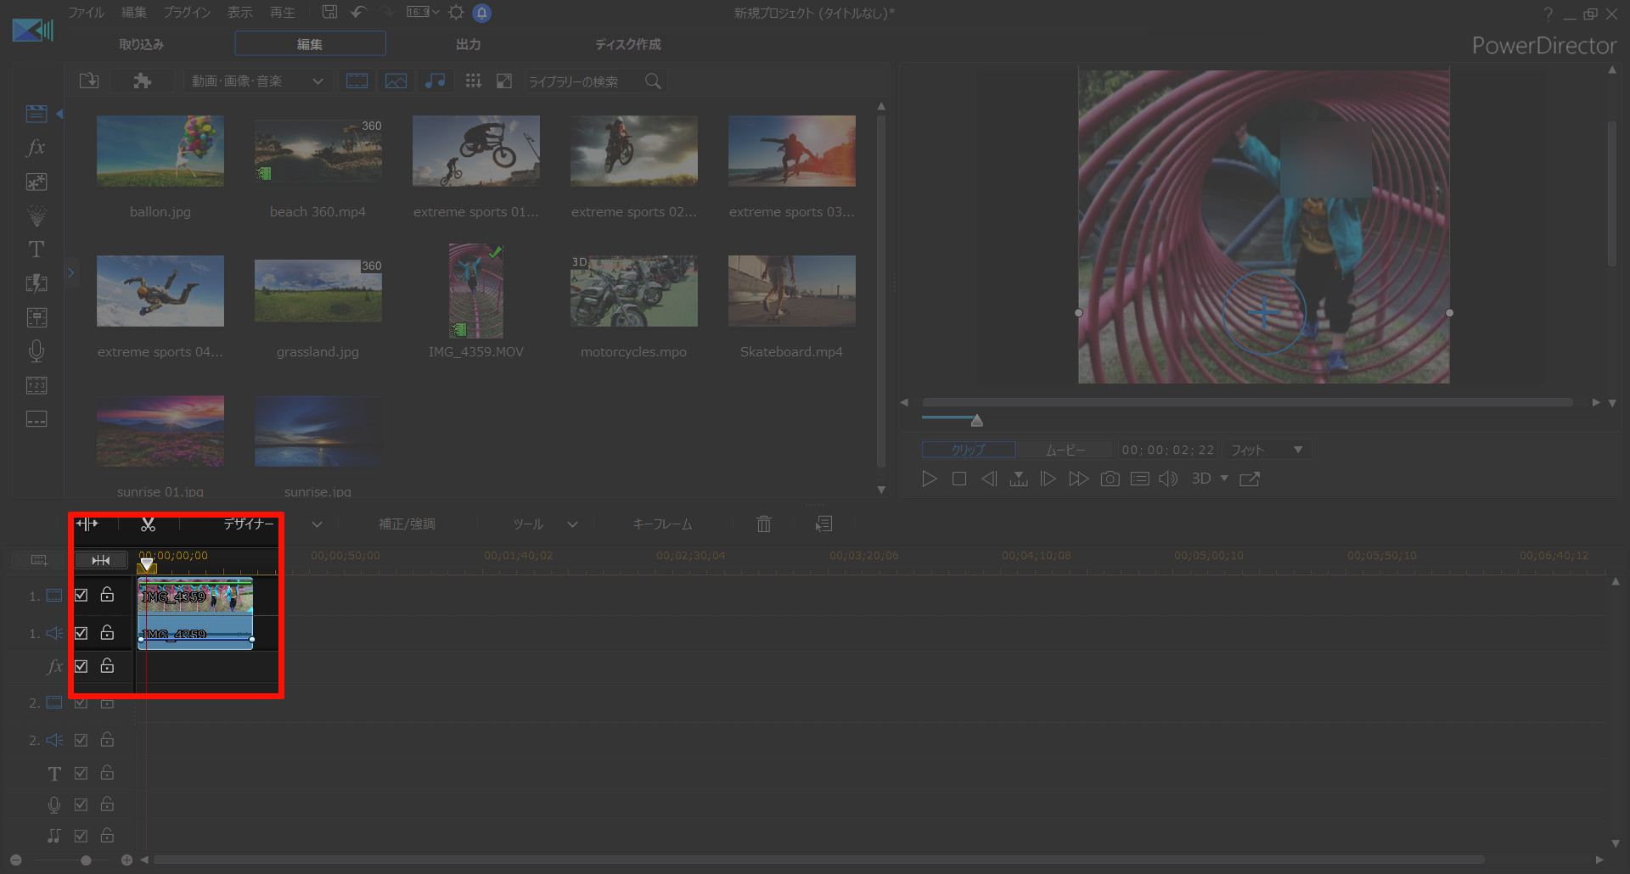Uncheck audio track 1 enable checkbox
The height and width of the screenshot is (874, 1630).
point(81,633)
